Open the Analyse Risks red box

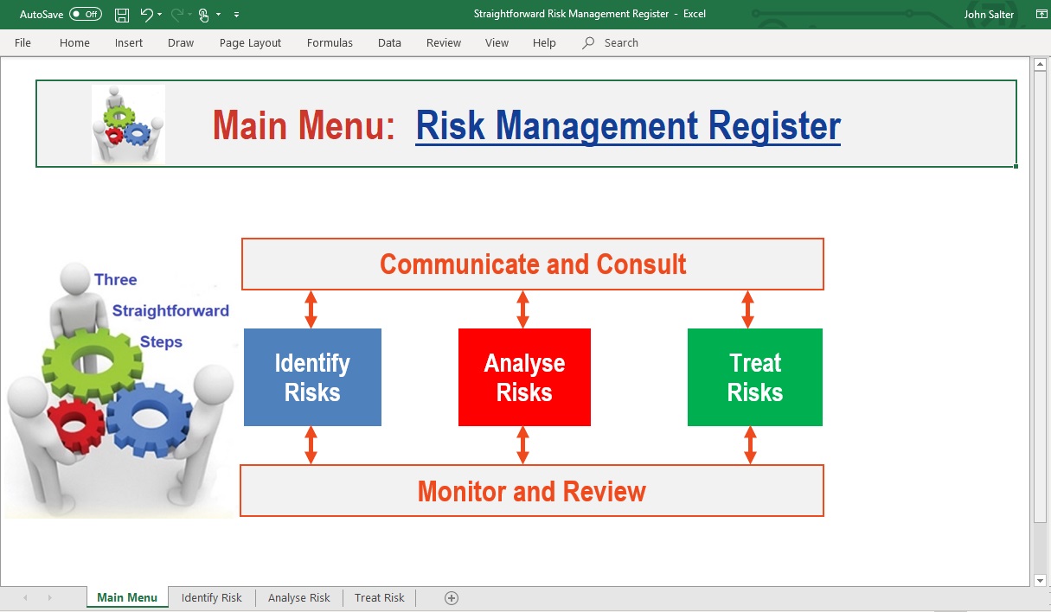tap(524, 377)
